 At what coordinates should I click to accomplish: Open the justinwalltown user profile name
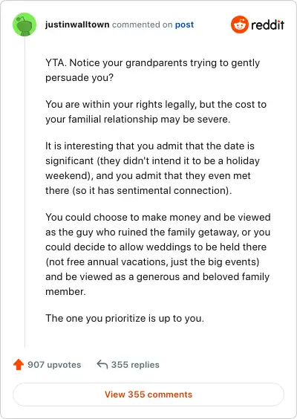[77, 25]
